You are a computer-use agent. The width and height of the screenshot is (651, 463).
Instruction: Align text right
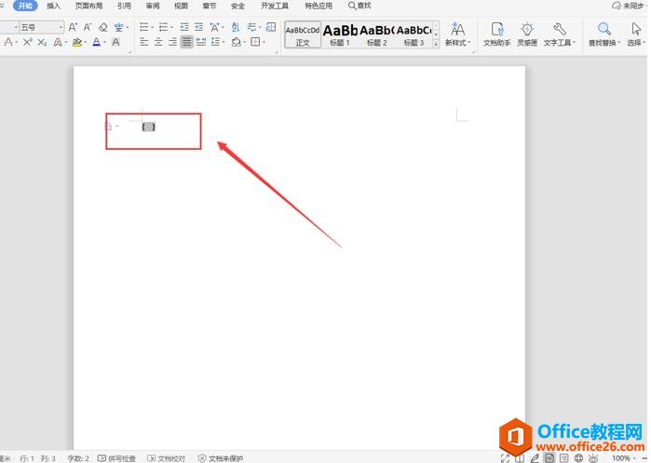tap(172, 42)
